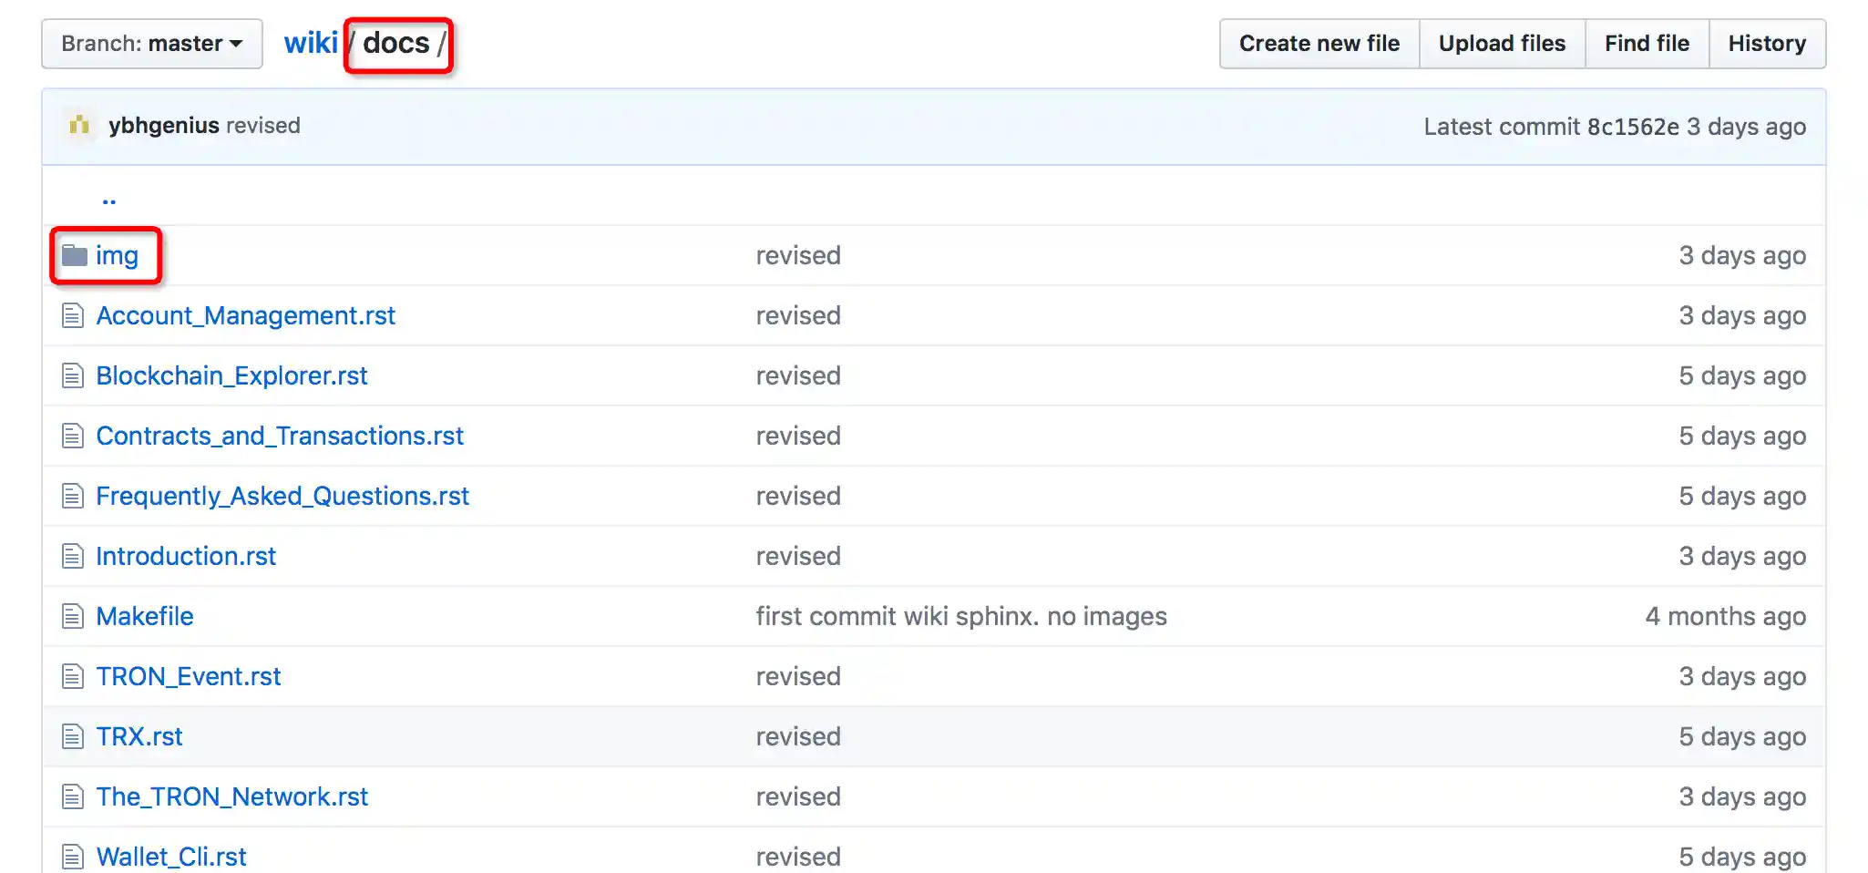
Task: Open Frequently_Asked_Questions.rst file
Action: click(282, 497)
